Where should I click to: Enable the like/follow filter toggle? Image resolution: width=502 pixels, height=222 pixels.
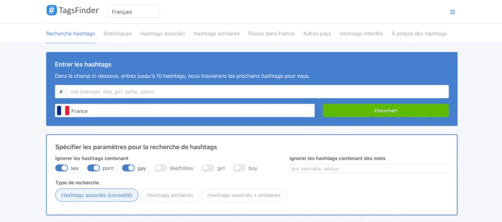pos(161,168)
